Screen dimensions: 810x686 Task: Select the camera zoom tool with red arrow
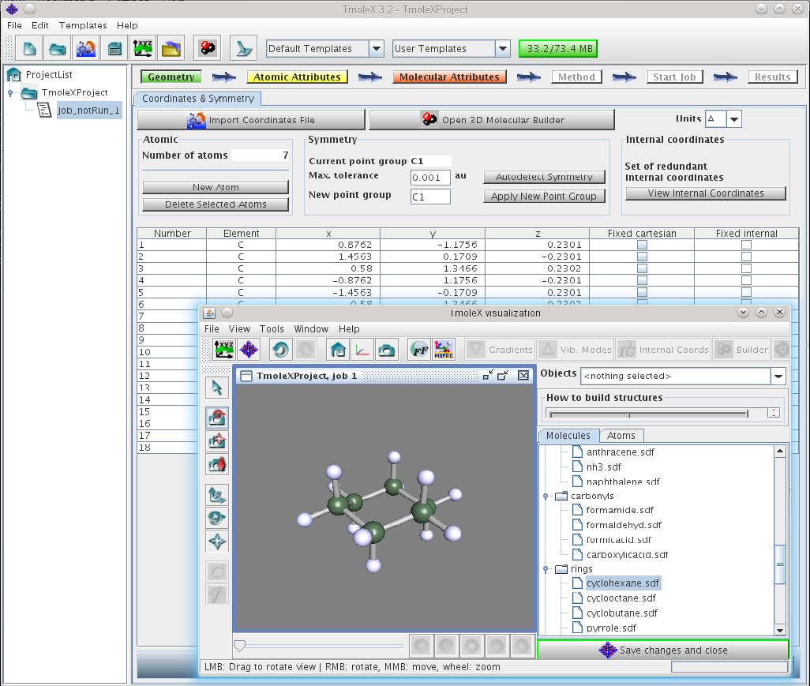coord(217,464)
